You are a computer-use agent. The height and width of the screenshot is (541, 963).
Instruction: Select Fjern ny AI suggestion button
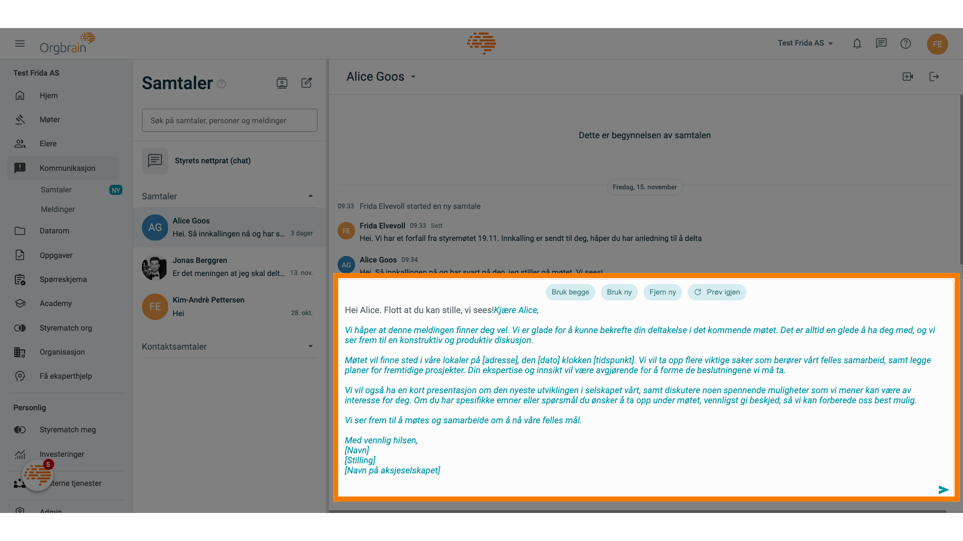point(662,292)
